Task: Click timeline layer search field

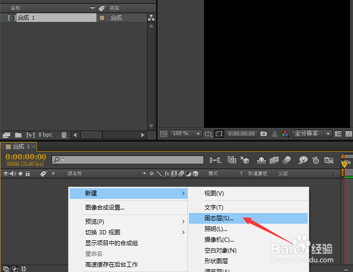Action: (x=128, y=160)
